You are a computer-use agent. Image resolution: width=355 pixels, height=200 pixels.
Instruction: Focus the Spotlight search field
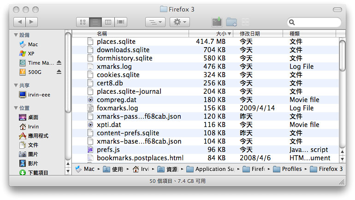click(314, 22)
